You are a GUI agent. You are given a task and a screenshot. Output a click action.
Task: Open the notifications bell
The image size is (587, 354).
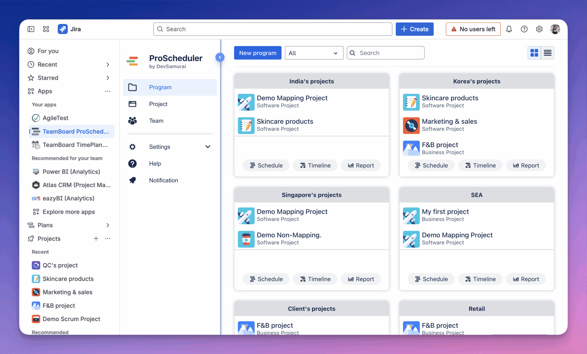pos(509,29)
